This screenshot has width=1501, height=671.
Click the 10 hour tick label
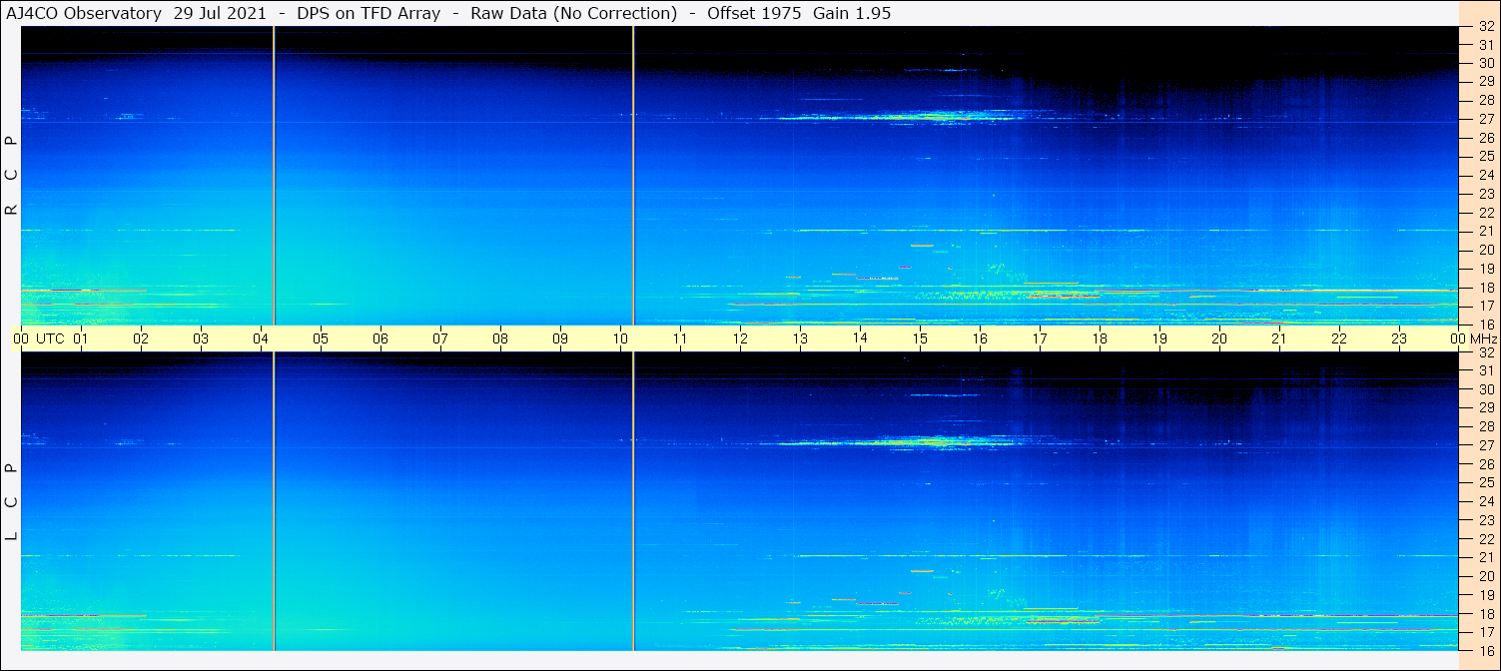[x=620, y=338]
